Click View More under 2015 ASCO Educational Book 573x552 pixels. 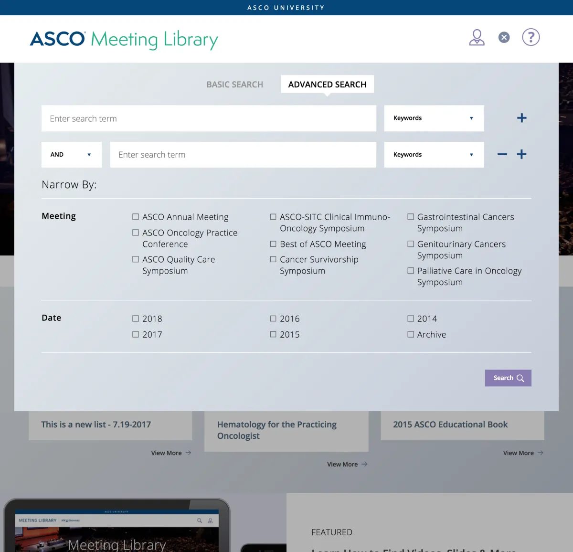click(x=518, y=453)
